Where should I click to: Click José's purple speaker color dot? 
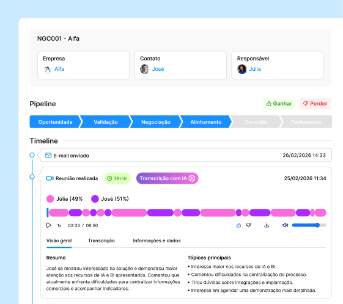click(x=95, y=199)
